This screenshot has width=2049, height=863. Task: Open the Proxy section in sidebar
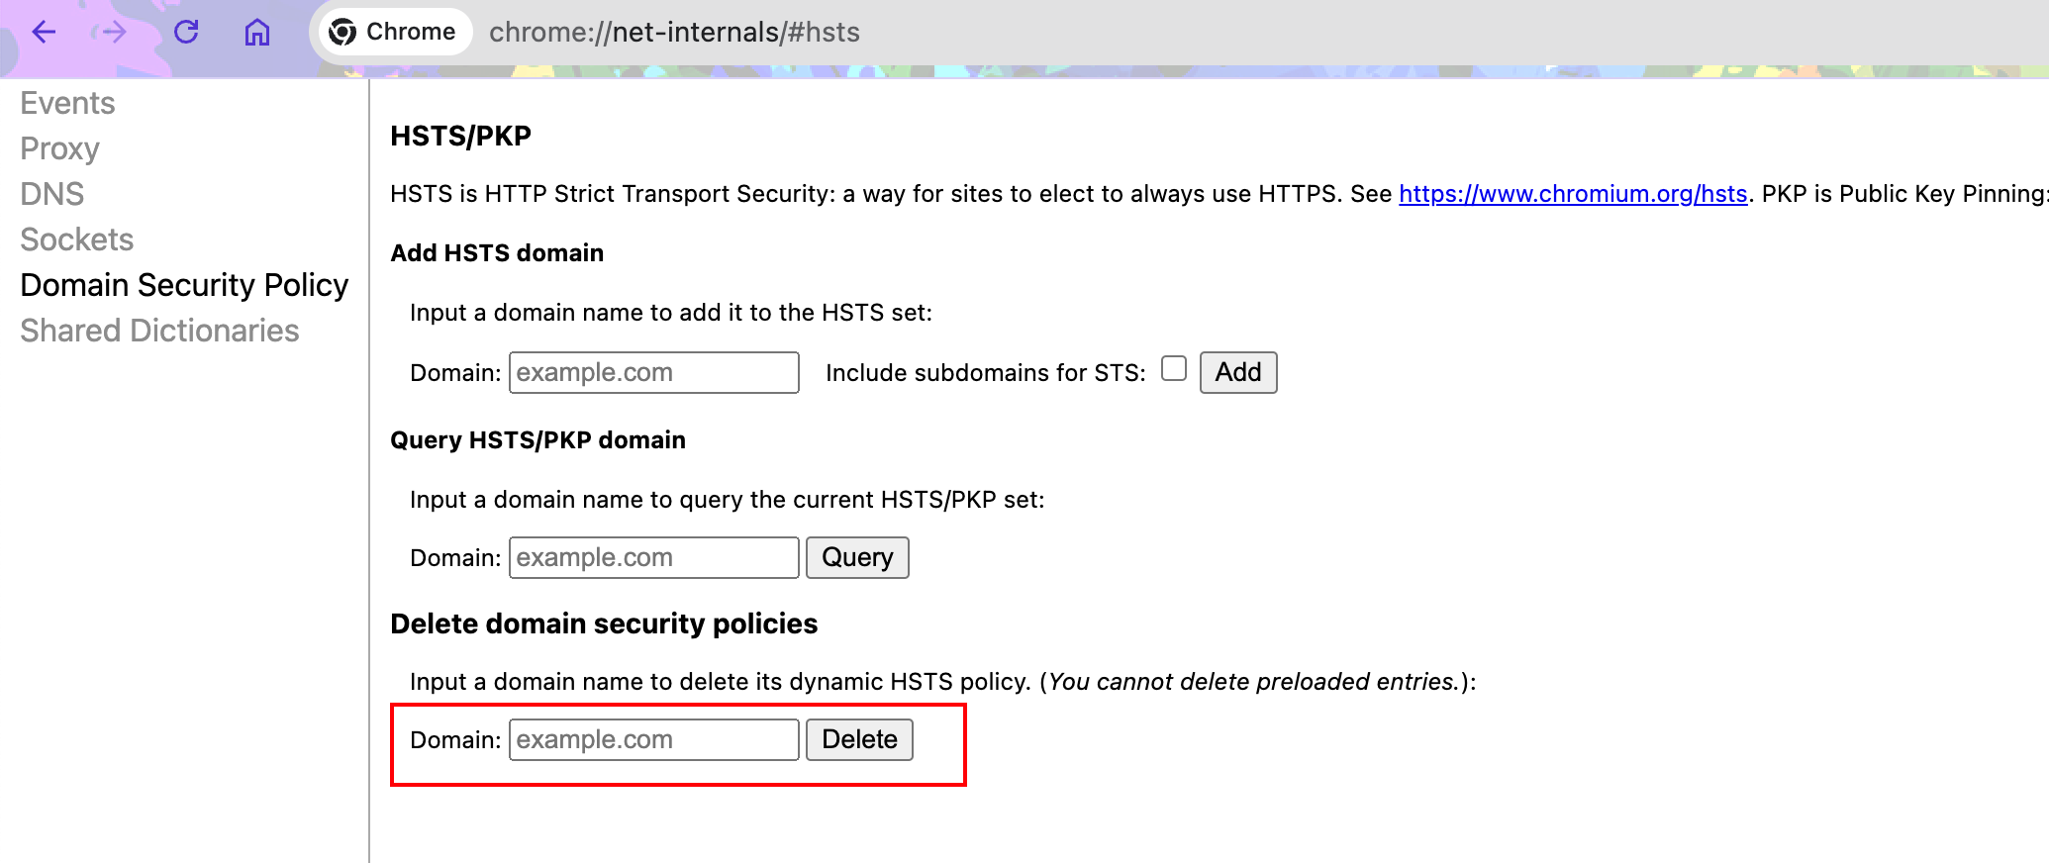point(59,148)
